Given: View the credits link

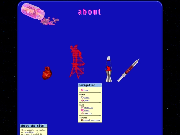Looking at the screenshot, I should (88, 113).
